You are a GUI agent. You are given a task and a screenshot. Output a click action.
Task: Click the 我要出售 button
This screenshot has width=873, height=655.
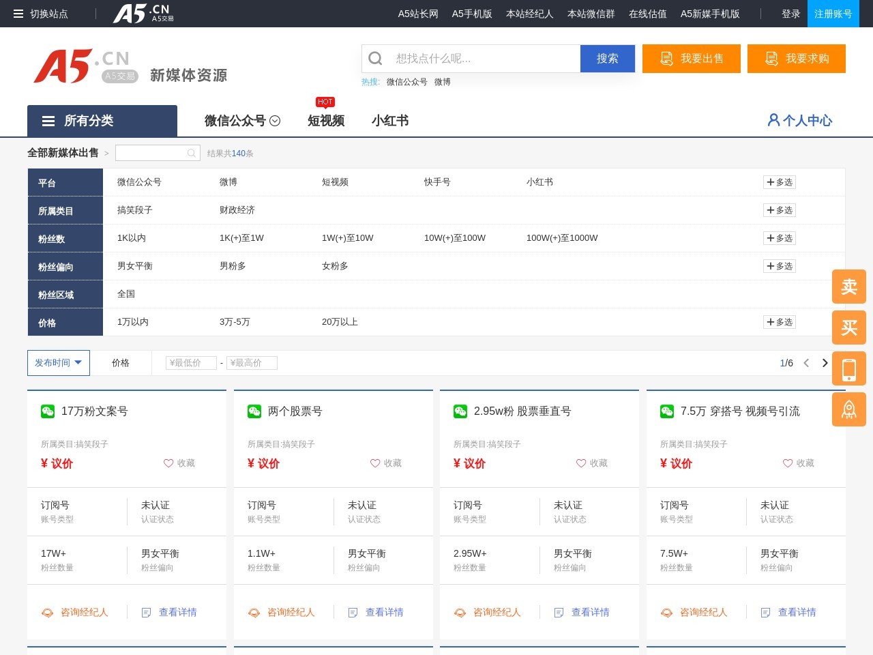[692, 59]
